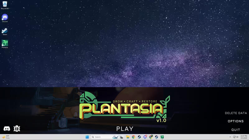This screenshot has height=140, width=249.
Task: Switch to Plantasia via green taskbar icon
Action: tap(162, 137)
